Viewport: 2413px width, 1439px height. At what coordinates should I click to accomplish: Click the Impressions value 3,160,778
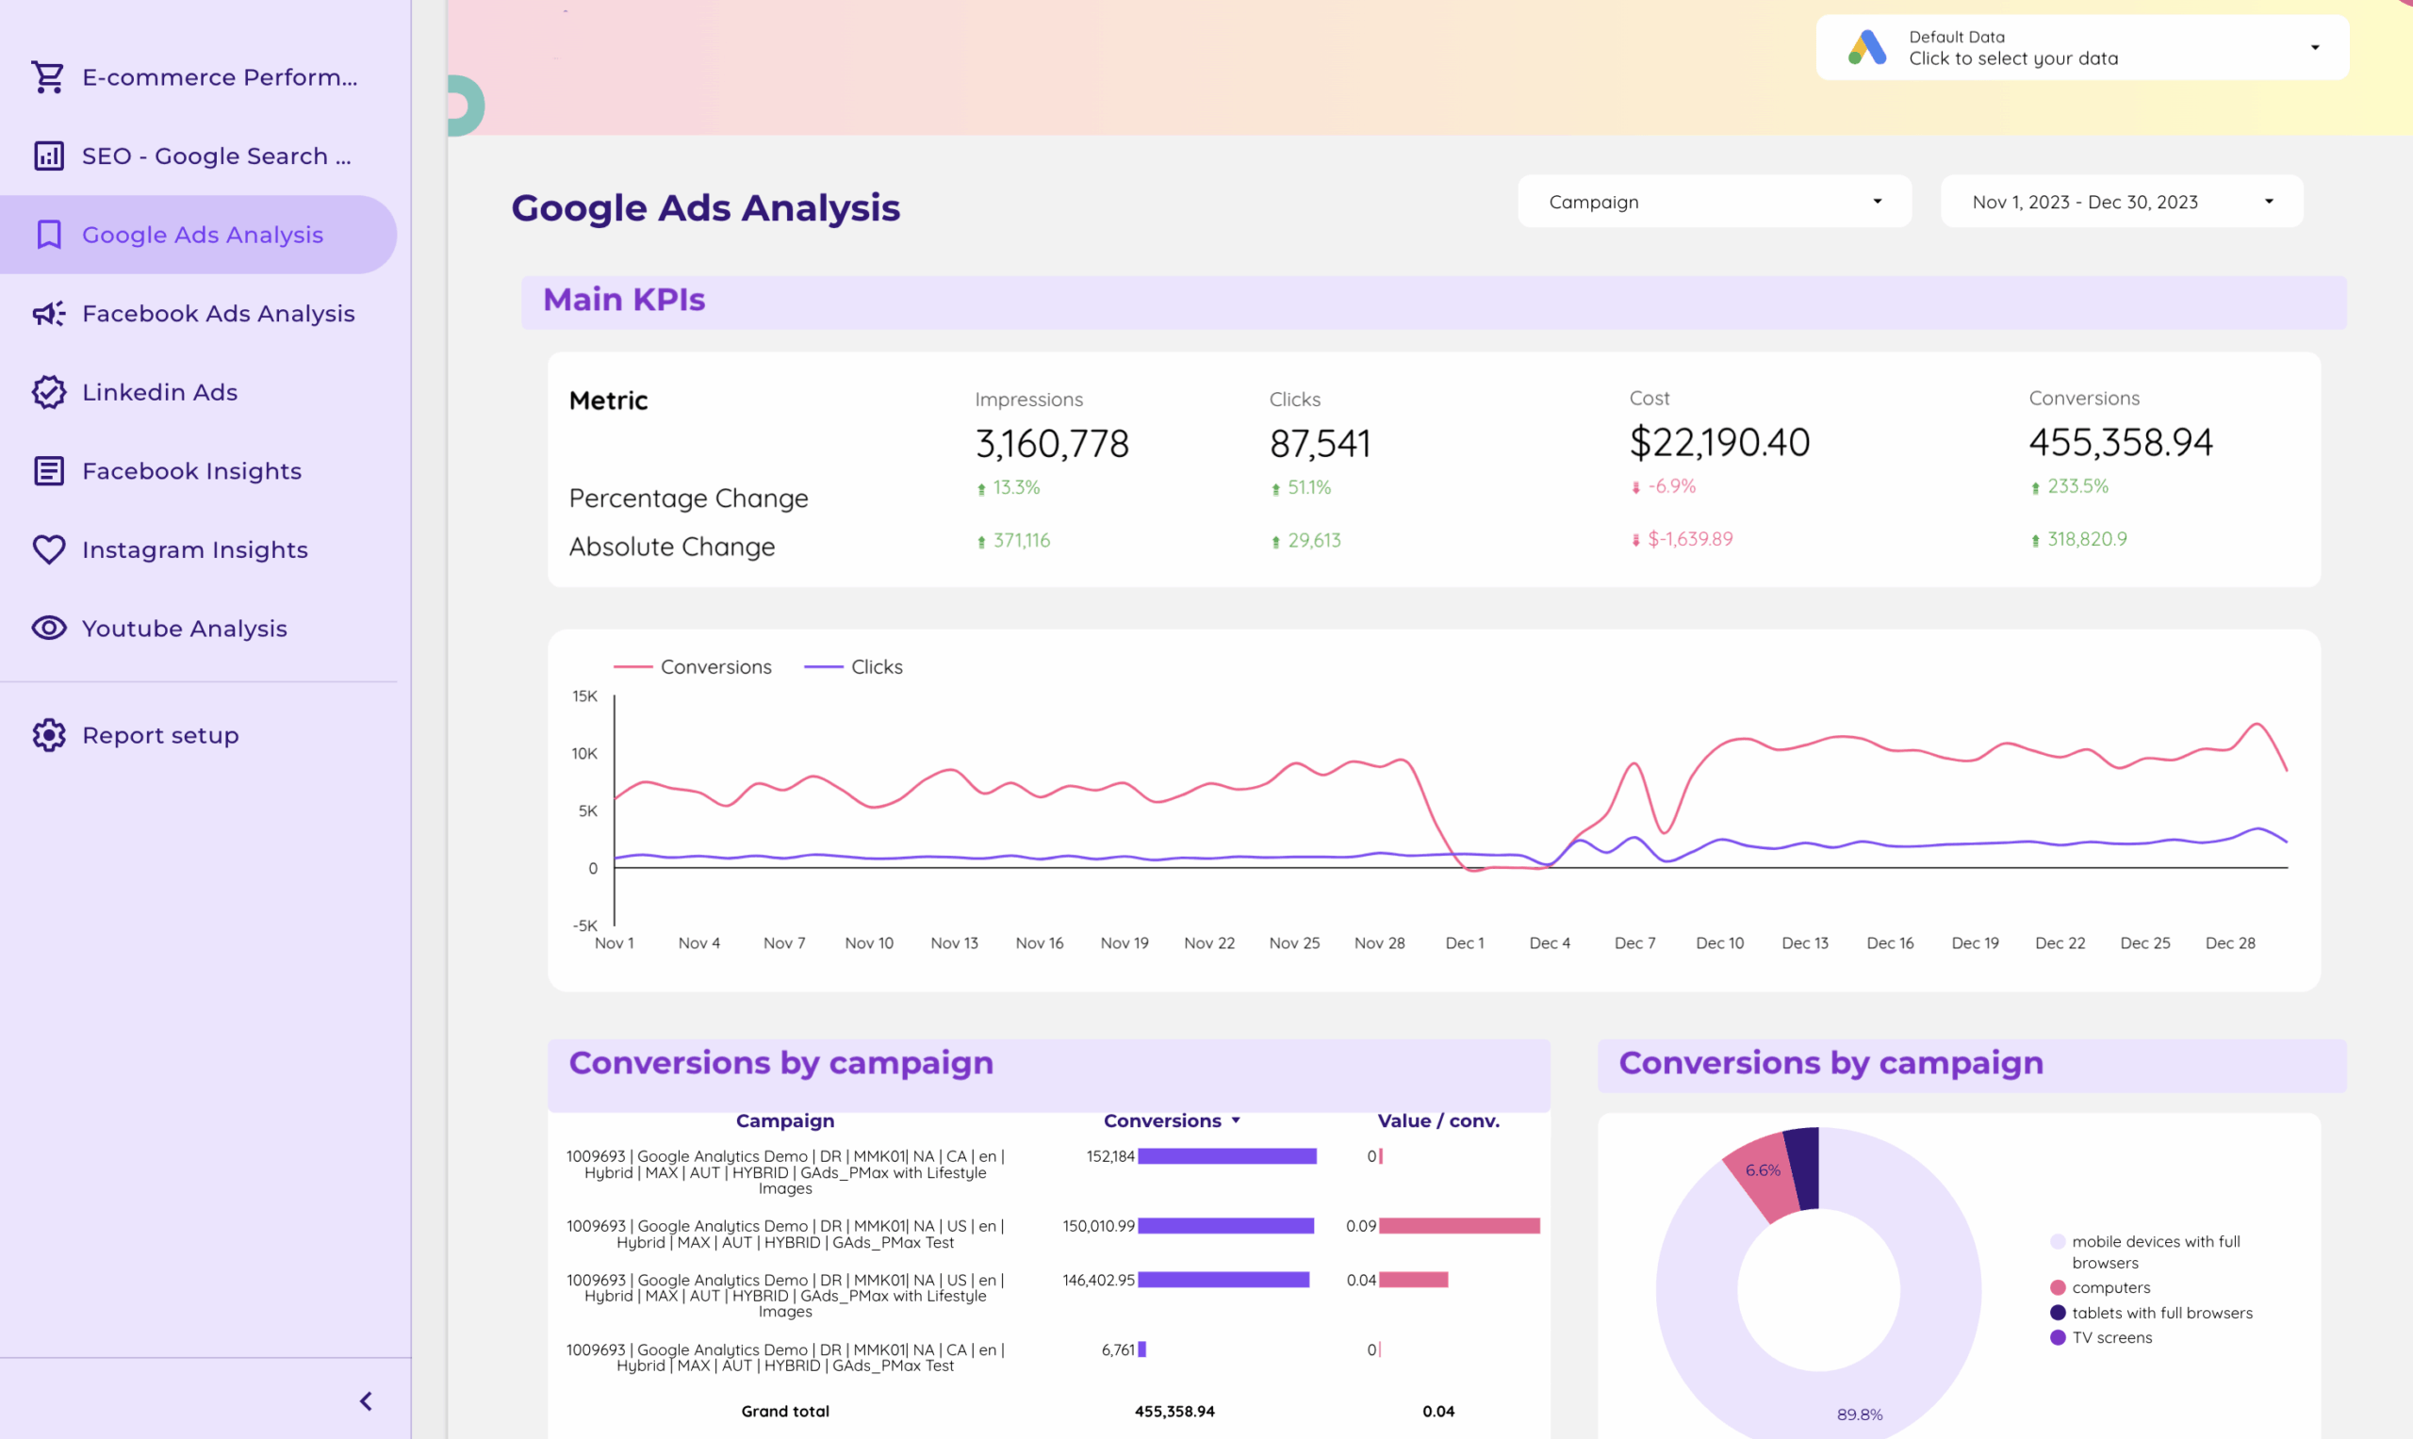pos(1052,443)
